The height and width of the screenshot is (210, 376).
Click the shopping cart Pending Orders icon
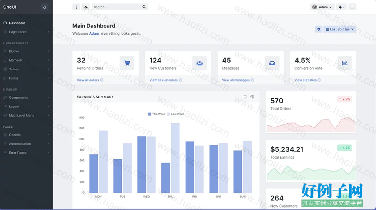pyautogui.click(x=127, y=63)
